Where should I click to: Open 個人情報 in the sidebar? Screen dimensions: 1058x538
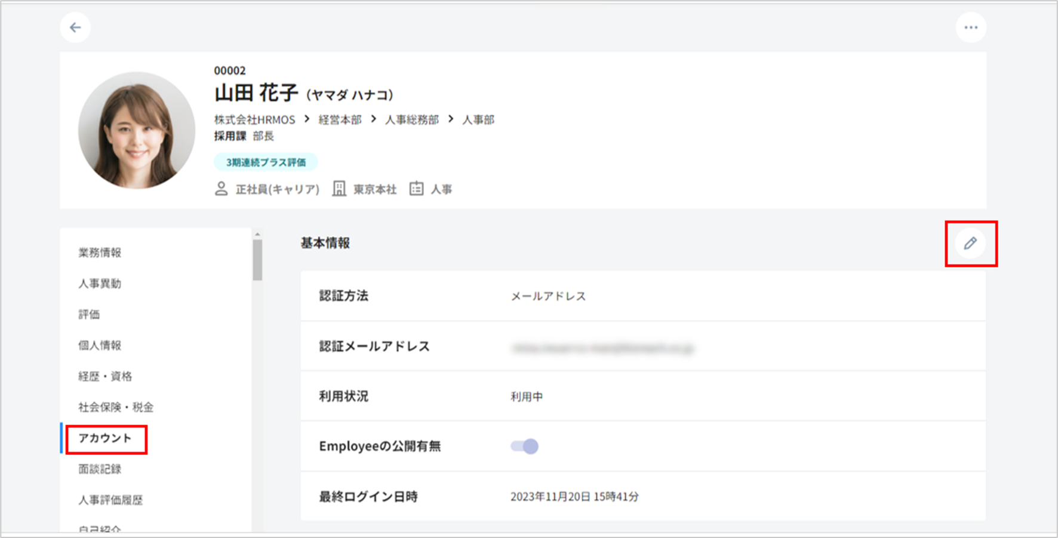[x=100, y=345]
